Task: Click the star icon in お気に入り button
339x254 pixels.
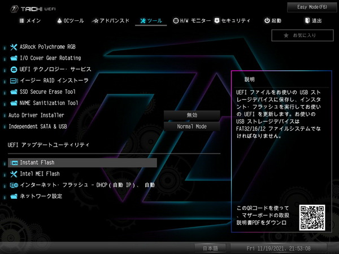Action: point(286,36)
